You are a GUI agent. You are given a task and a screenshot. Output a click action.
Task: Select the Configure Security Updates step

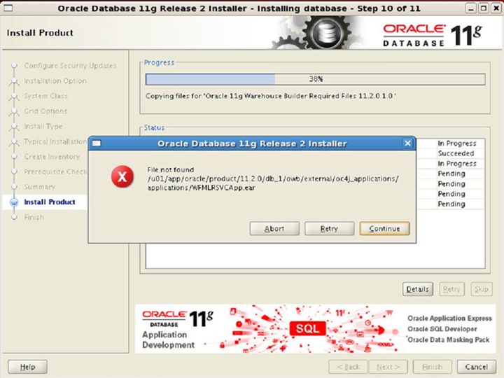(x=71, y=66)
